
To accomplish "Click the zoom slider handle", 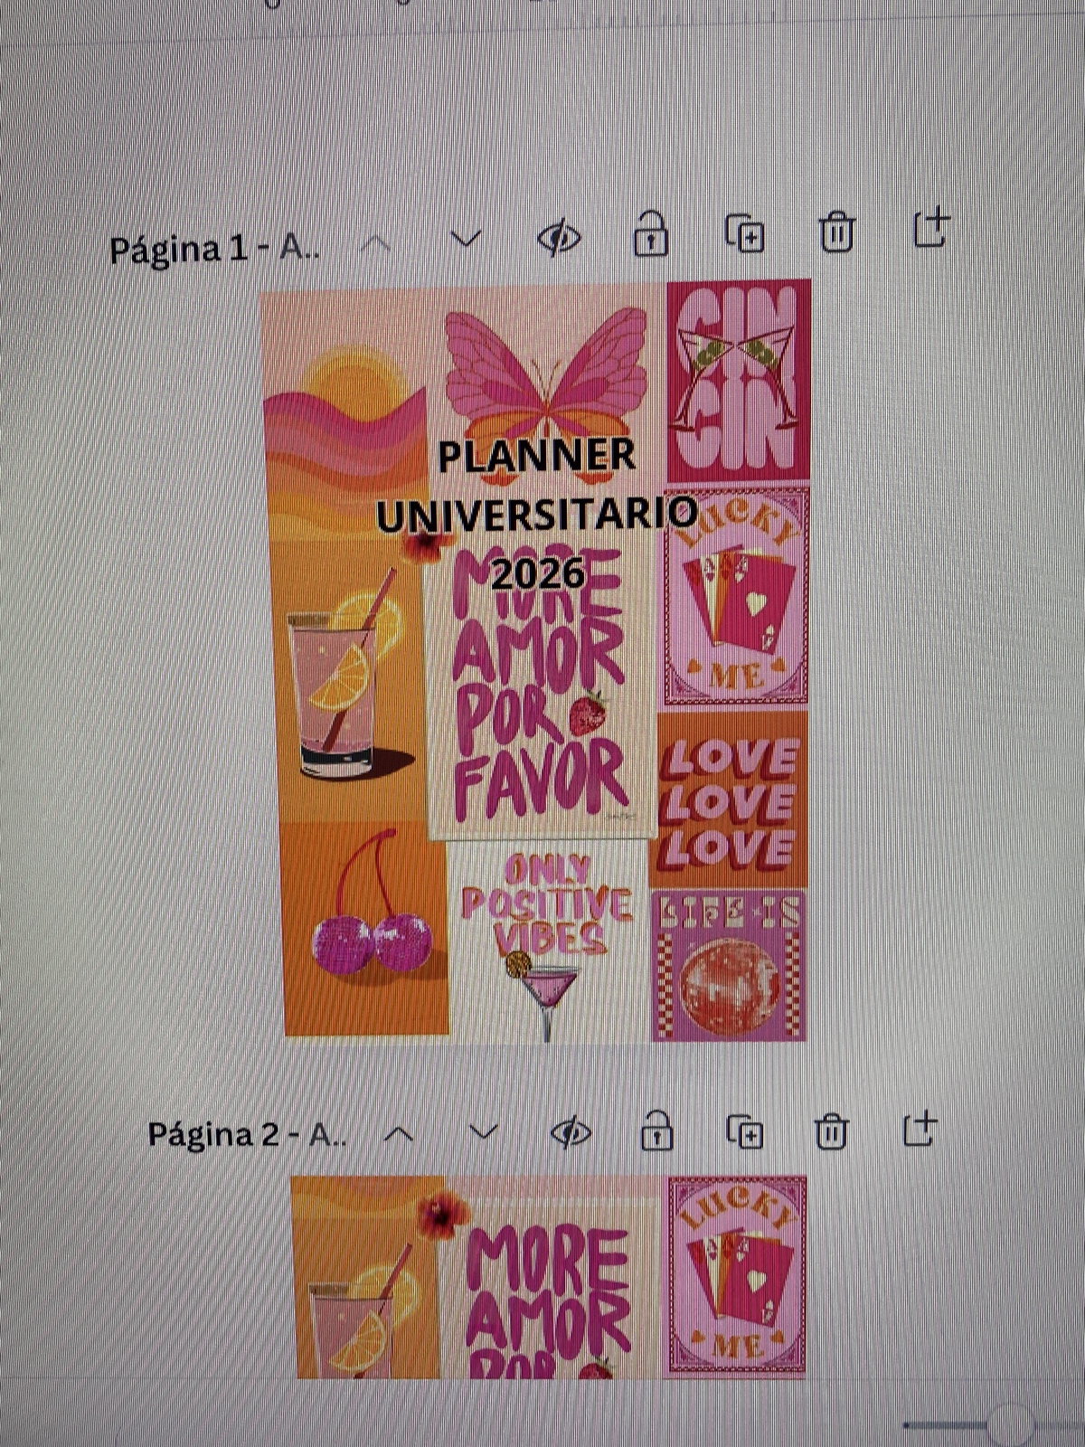I will (x=1010, y=1426).
